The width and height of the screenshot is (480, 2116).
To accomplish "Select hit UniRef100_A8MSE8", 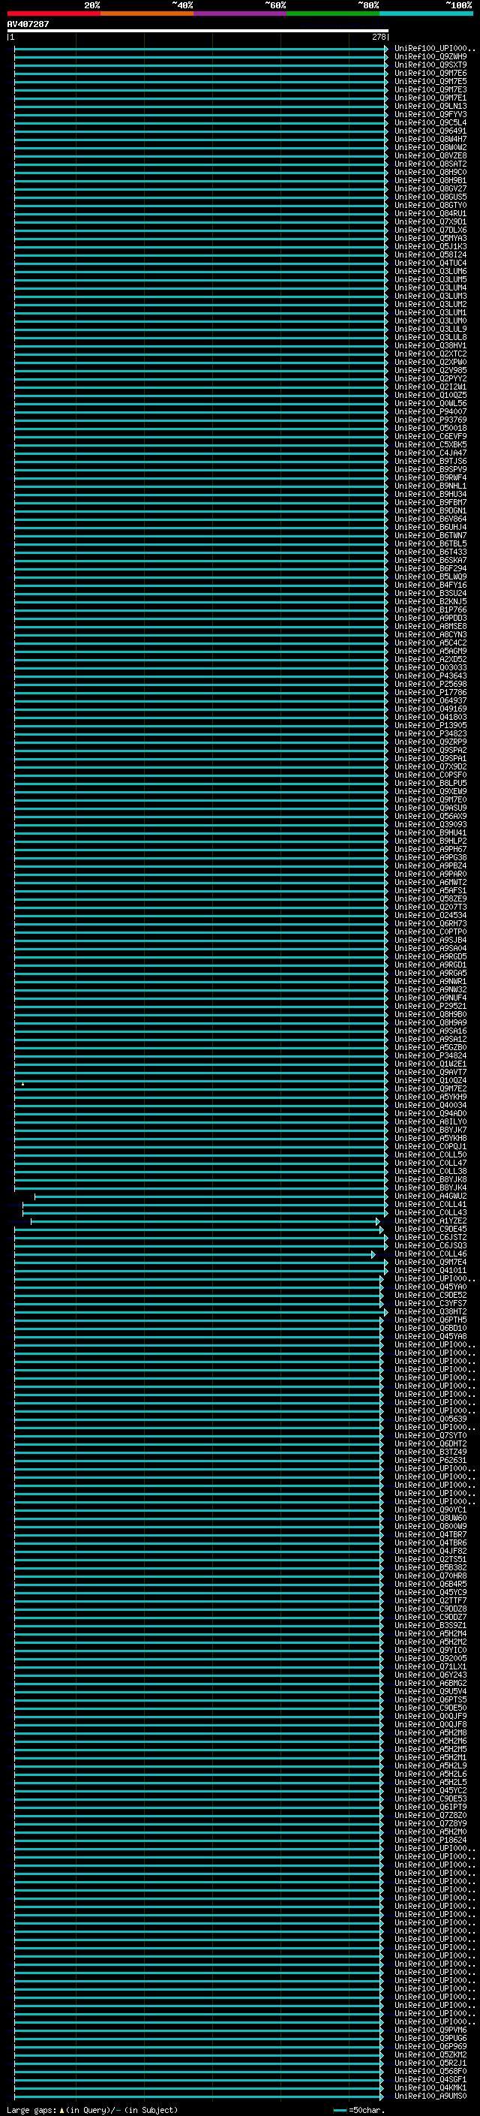I will 430,626.
